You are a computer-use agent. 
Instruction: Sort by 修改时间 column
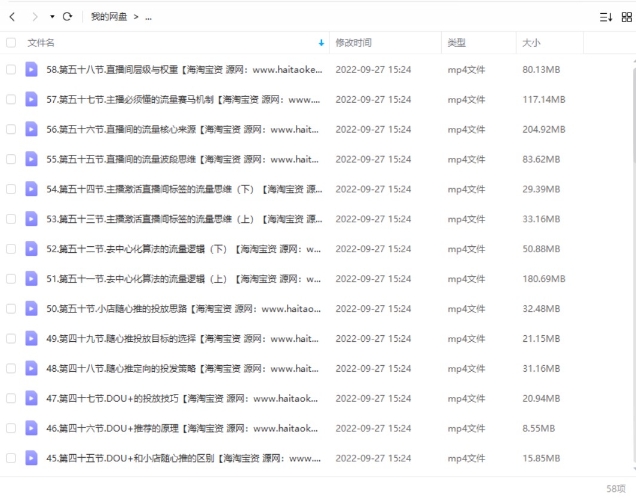tap(353, 42)
